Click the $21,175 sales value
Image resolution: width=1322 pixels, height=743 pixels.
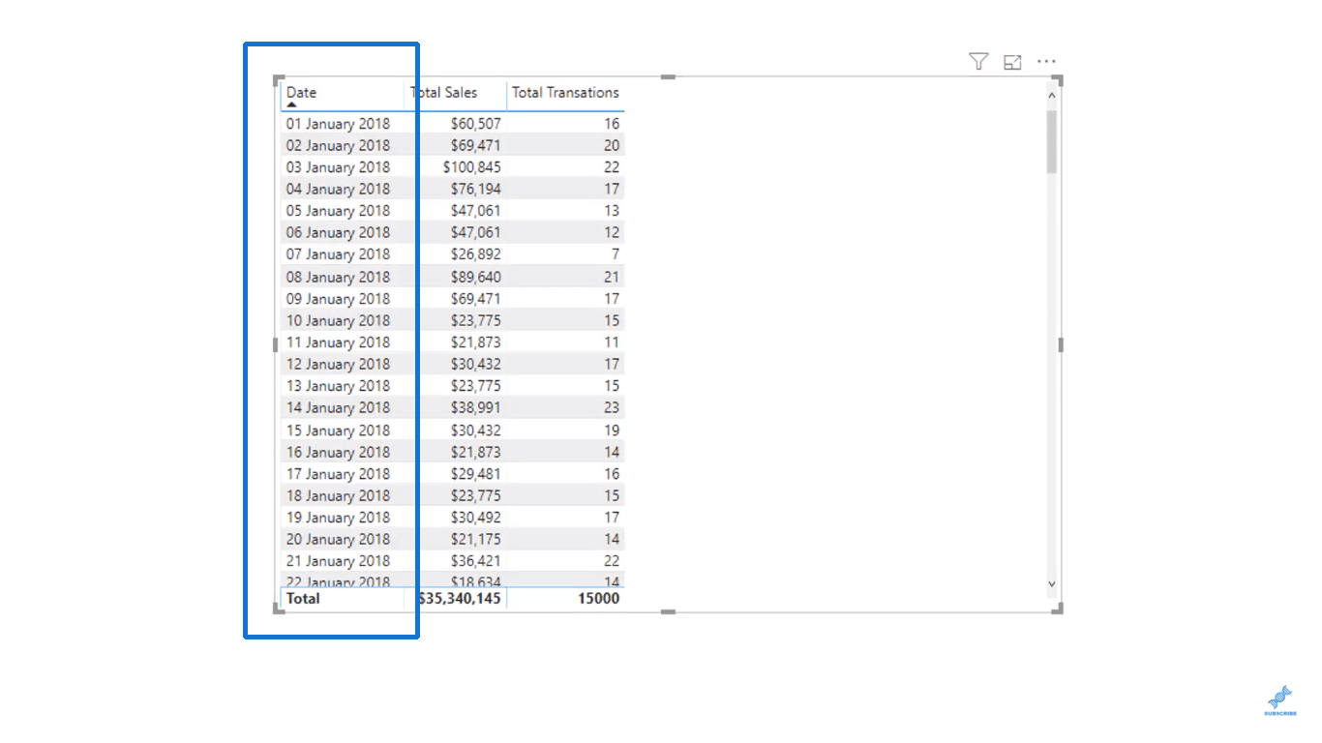476,539
